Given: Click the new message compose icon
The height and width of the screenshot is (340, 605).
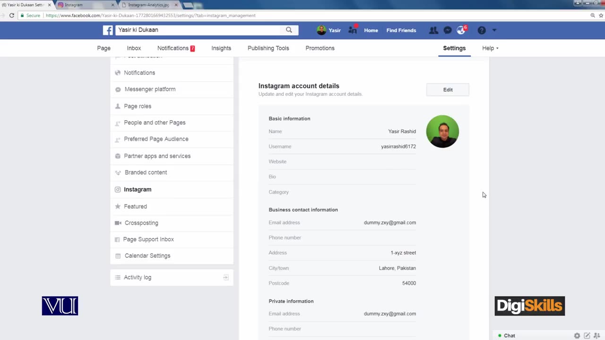Looking at the screenshot, I should (587, 336).
